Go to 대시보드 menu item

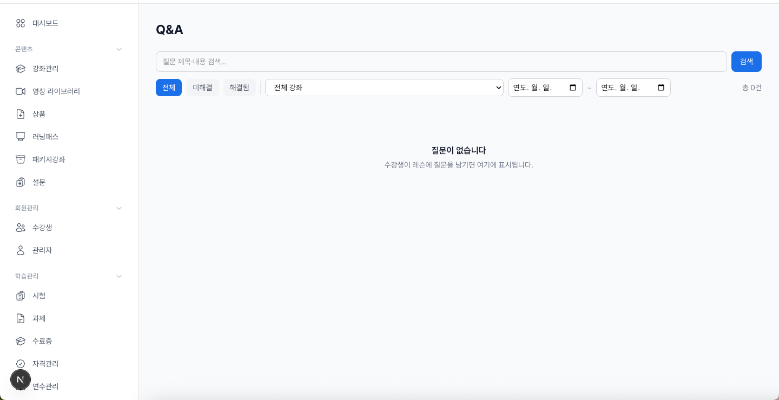click(69, 23)
